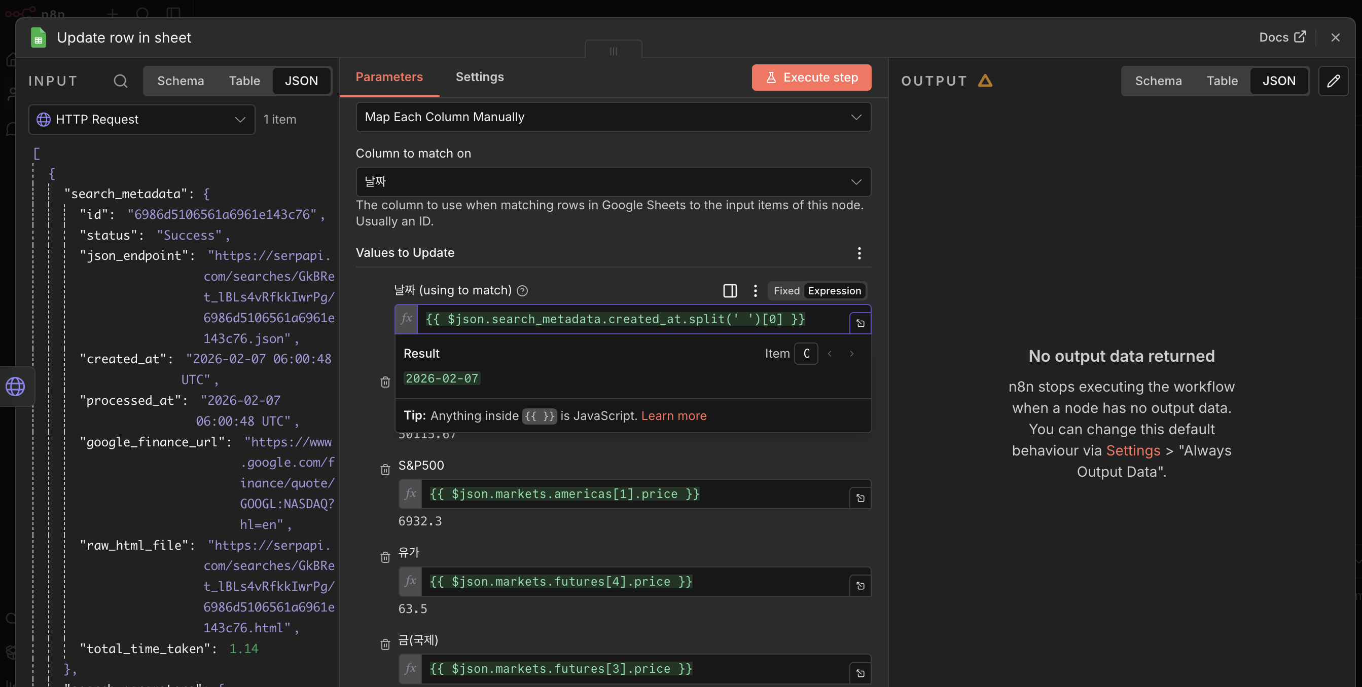Switch Output view to Table
The image size is (1362, 687).
[1222, 81]
